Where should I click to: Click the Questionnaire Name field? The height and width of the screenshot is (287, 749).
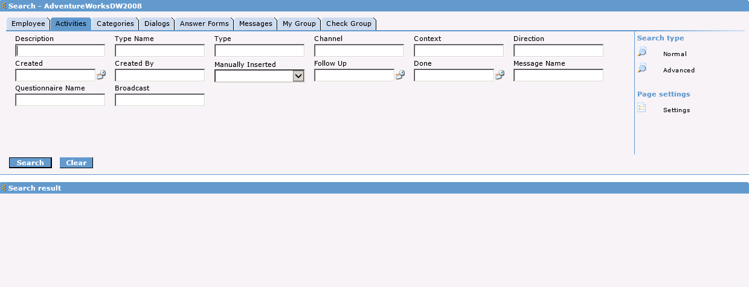click(x=60, y=100)
